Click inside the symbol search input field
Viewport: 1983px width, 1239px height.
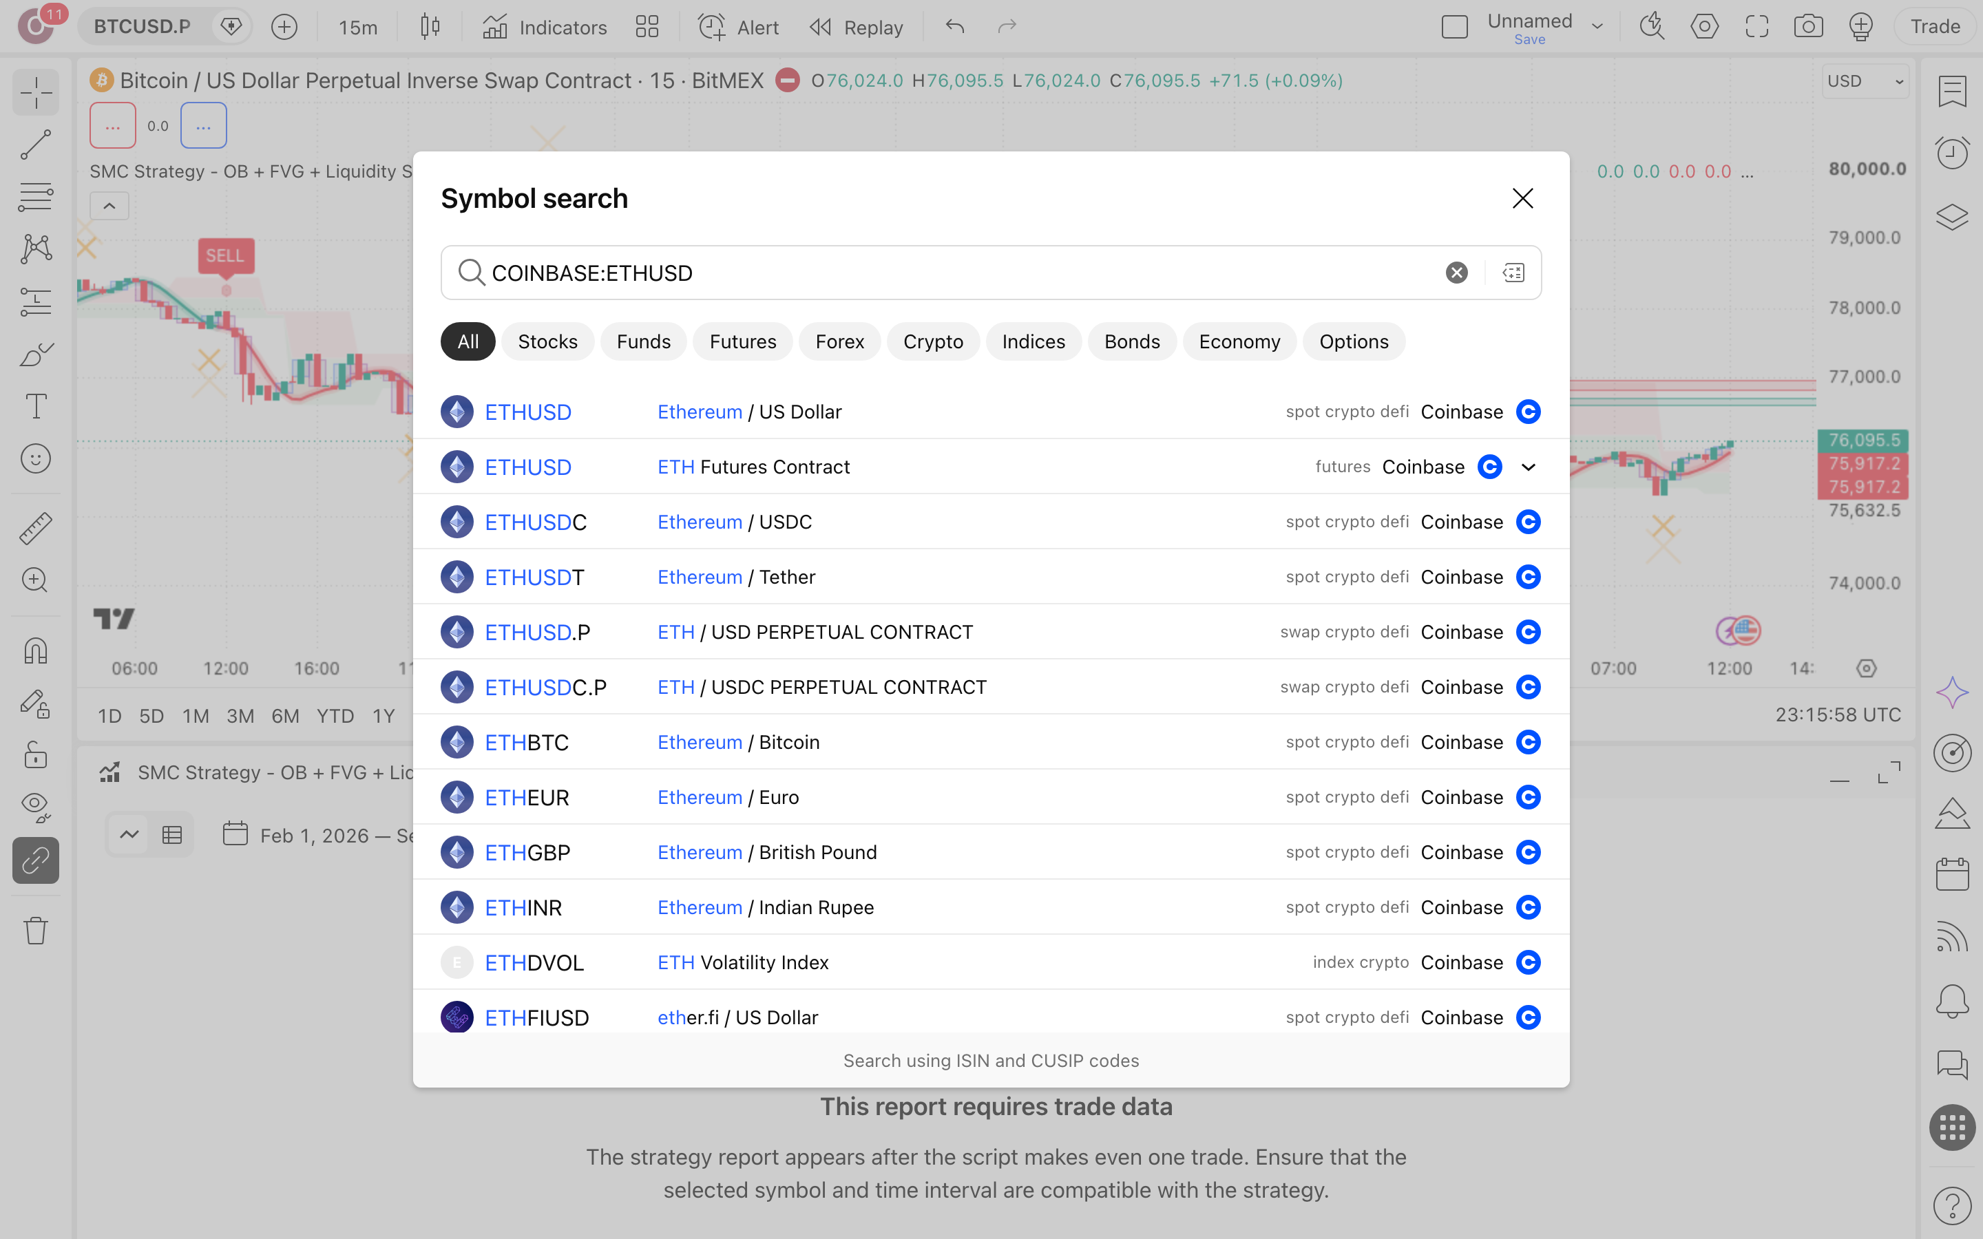point(958,273)
